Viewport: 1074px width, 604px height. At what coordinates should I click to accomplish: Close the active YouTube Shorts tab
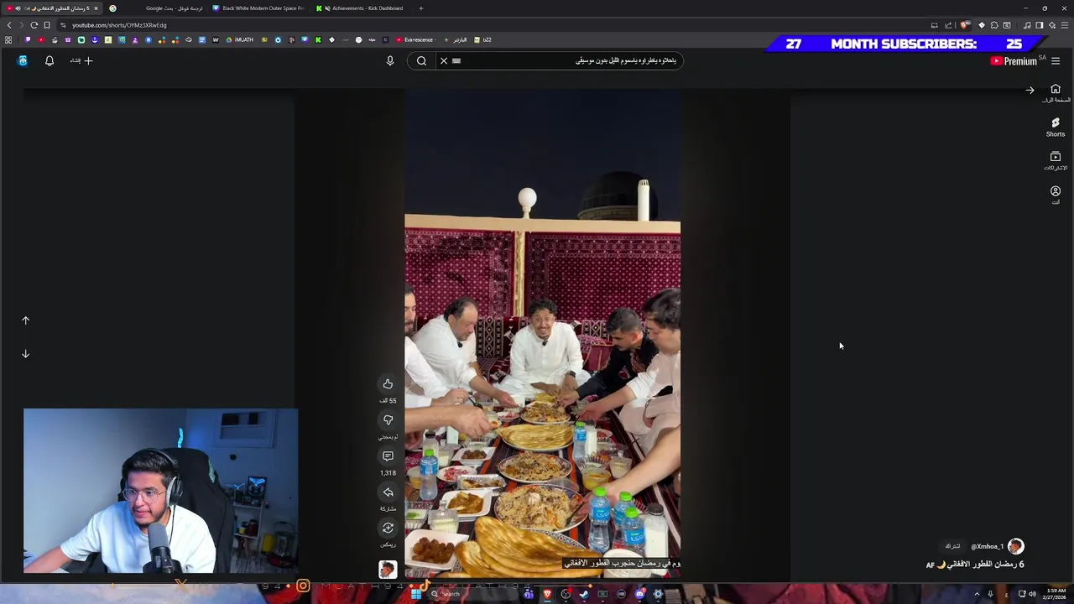point(96,8)
